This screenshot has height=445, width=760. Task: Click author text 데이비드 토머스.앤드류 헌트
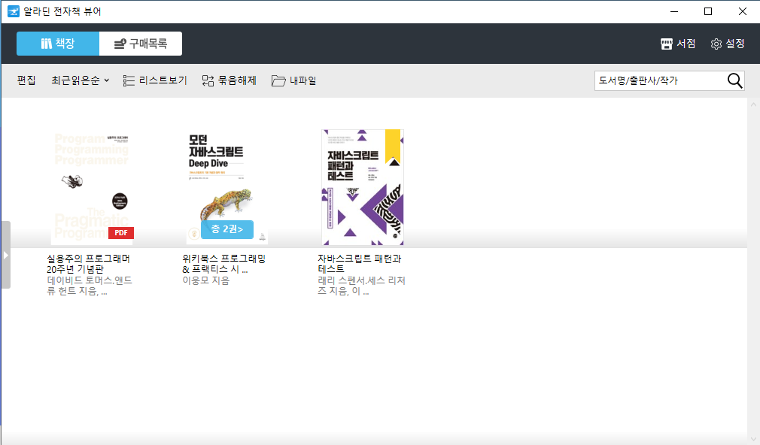point(90,286)
